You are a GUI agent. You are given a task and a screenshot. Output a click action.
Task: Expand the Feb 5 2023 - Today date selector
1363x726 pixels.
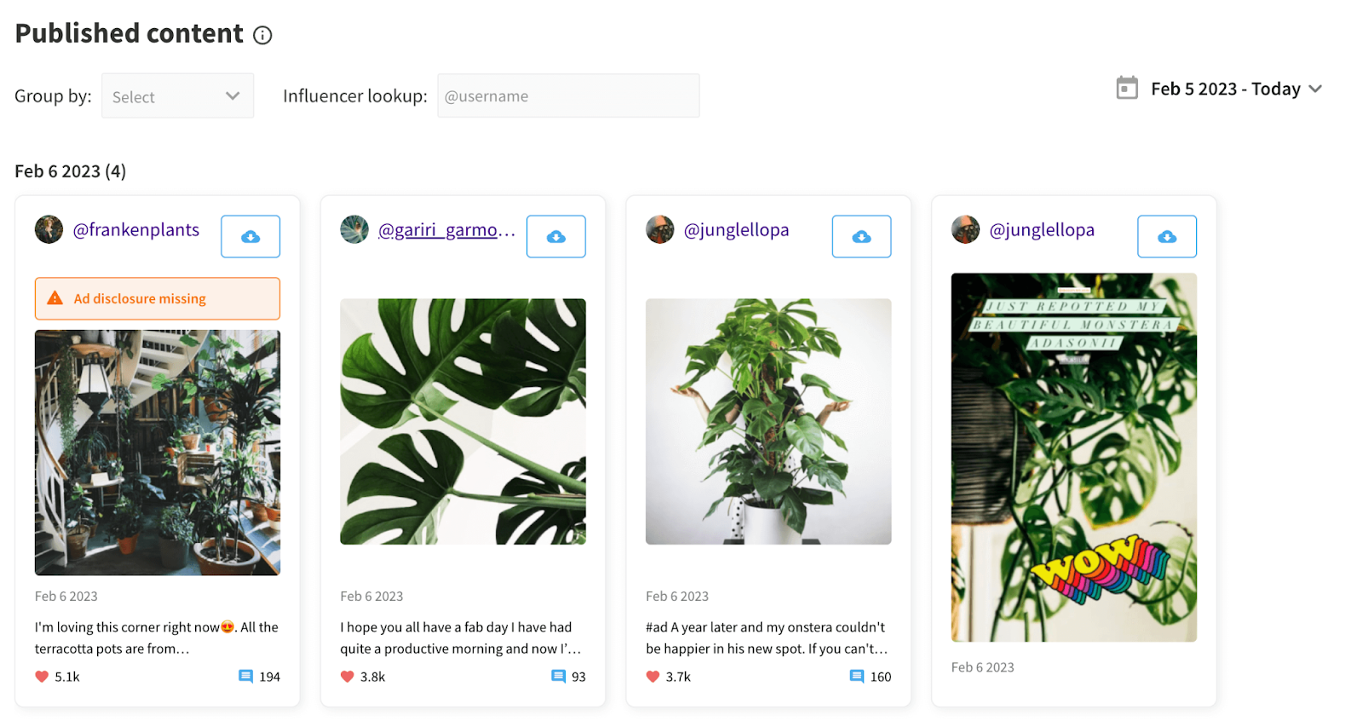pyautogui.click(x=1315, y=89)
